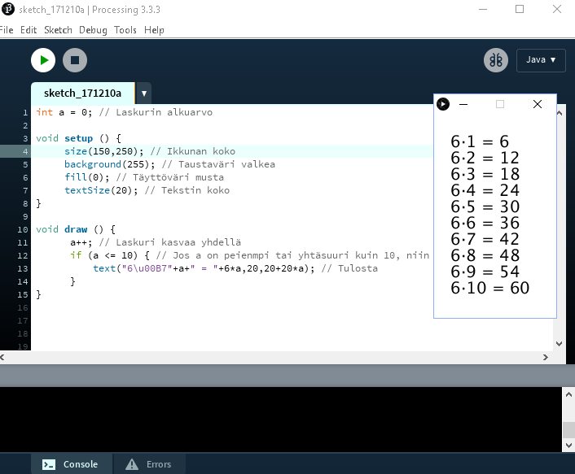Close the sketch output window
This screenshot has width=575, height=474.
click(537, 104)
